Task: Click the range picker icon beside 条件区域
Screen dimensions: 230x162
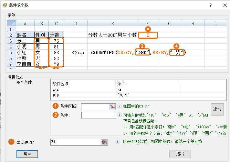Action: tap(112, 106)
